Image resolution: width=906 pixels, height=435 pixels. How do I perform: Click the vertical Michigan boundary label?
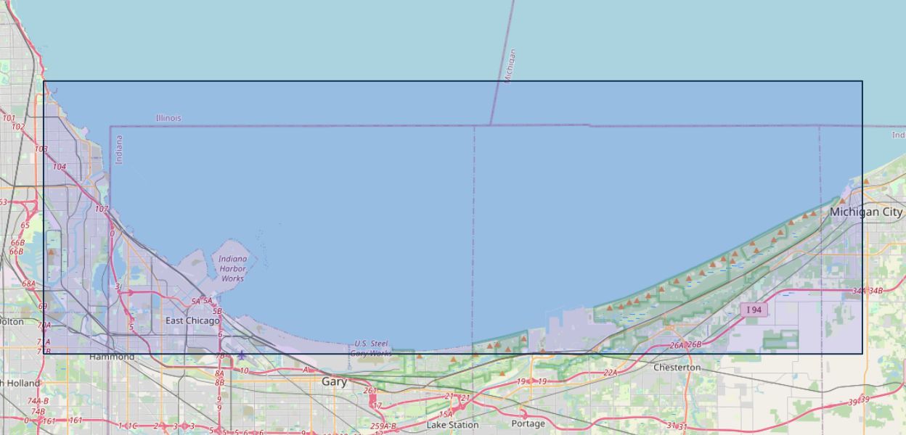click(x=510, y=66)
